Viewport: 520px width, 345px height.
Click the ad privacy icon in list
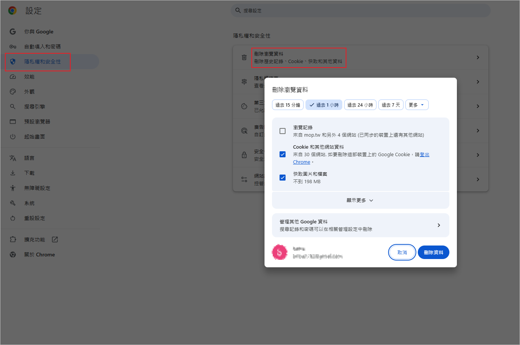click(x=244, y=131)
